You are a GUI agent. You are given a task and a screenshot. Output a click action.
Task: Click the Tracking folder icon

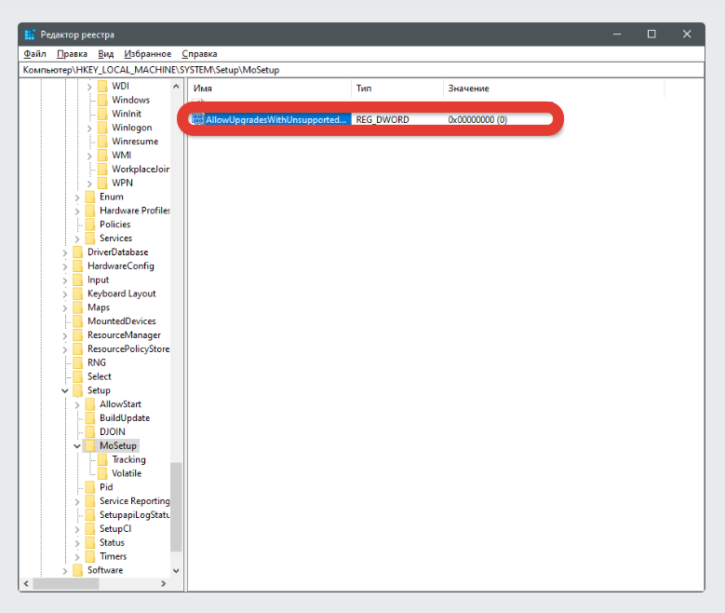pyautogui.click(x=102, y=460)
